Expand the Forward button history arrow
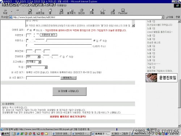Viewport: 181px width, 136px height. (x=24, y=12)
